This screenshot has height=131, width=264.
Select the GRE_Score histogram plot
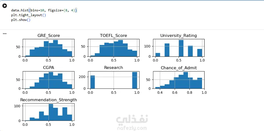point(49,48)
